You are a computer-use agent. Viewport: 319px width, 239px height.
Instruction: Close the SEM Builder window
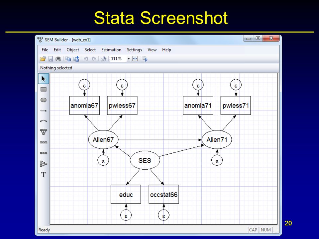tap(271, 38)
